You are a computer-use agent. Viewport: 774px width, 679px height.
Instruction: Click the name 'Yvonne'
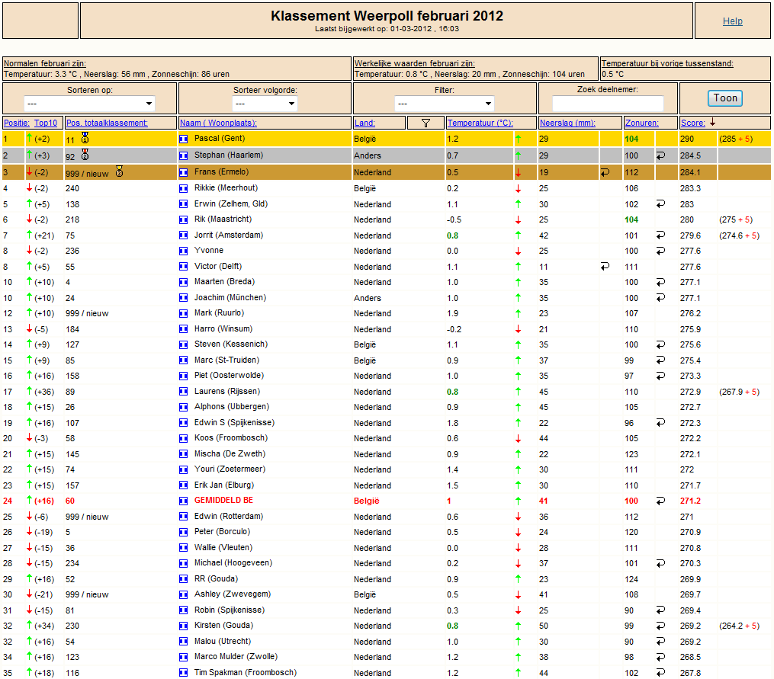pyautogui.click(x=209, y=250)
